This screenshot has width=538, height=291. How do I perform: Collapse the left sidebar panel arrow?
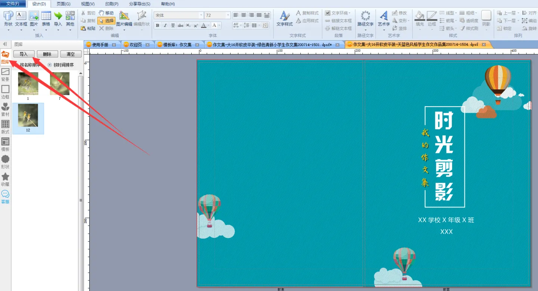coord(5,44)
